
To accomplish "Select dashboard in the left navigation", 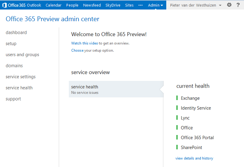I will pos(16,32).
